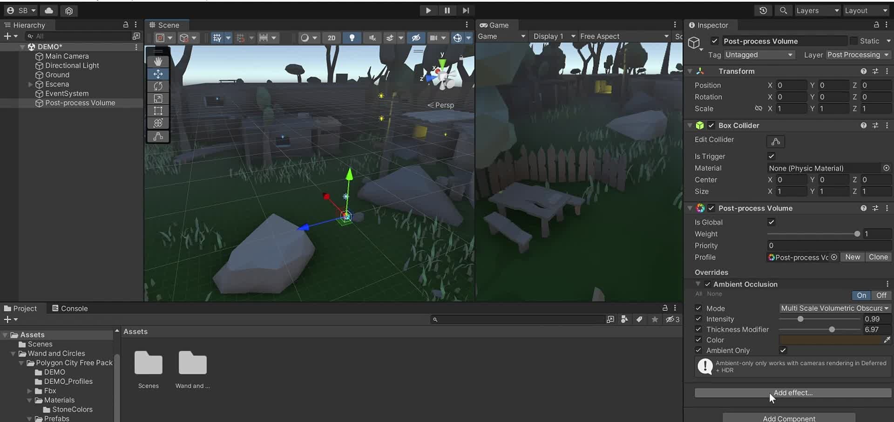Open Mode dropdown Multi Scale Volumetric
894x422 pixels.
click(x=835, y=308)
